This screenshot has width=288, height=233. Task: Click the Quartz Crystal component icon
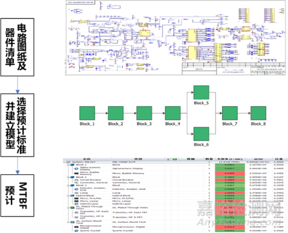[76, 231]
